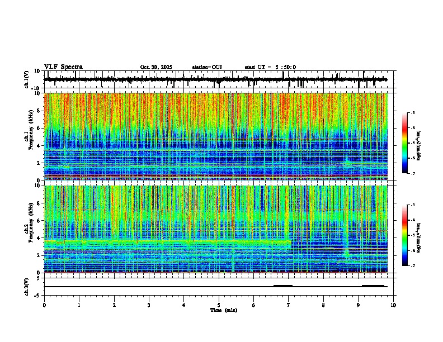Click the "-3" tick on ch.1 colorbar
This screenshot has height=342, width=443.
tap(412, 112)
